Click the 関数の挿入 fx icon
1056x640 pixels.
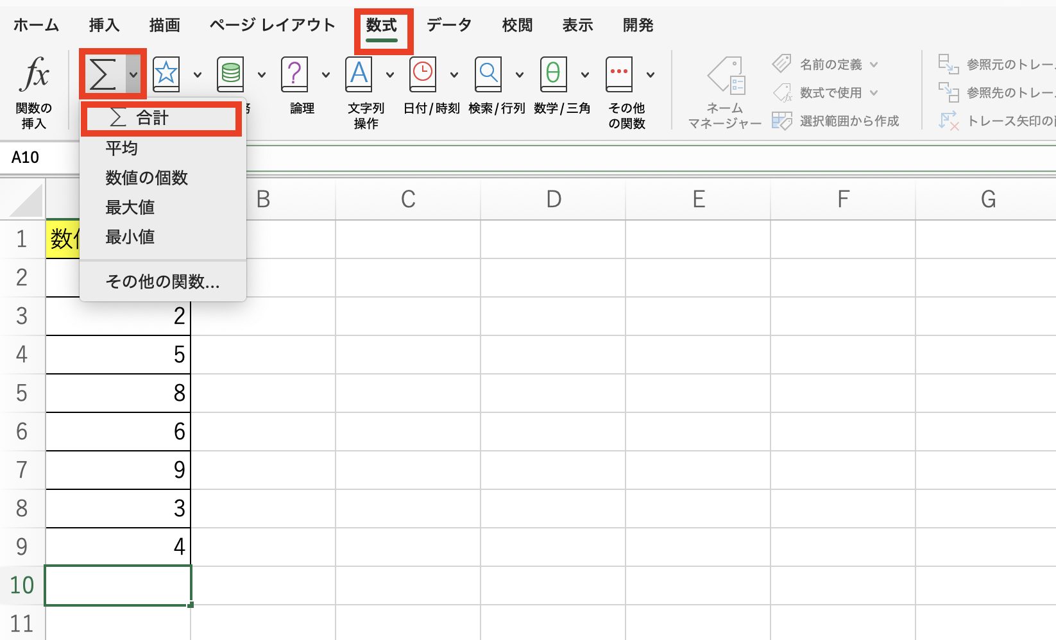(x=34, y=74)
